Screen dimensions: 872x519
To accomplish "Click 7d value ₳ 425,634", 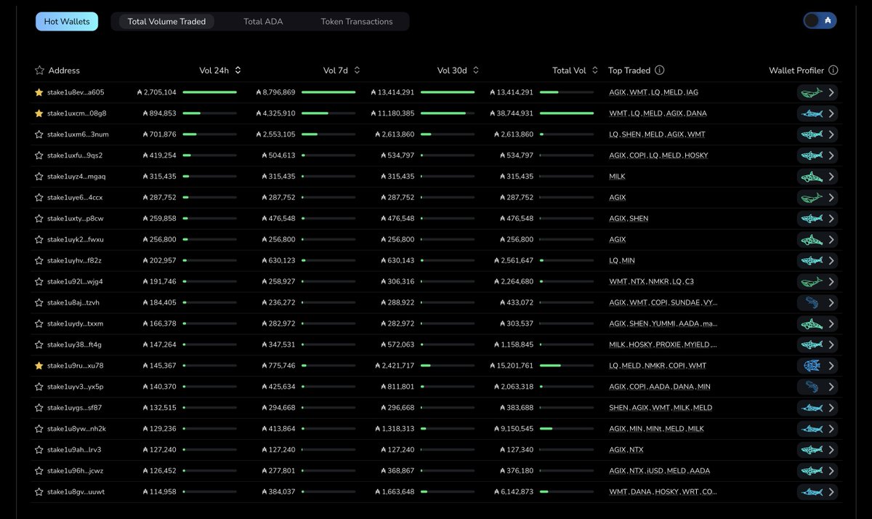I will point(279,387).
